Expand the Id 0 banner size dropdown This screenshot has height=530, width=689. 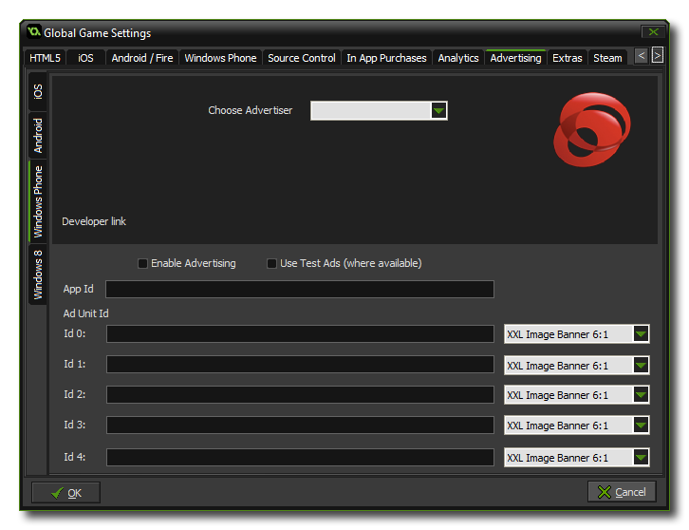(641, 334)
